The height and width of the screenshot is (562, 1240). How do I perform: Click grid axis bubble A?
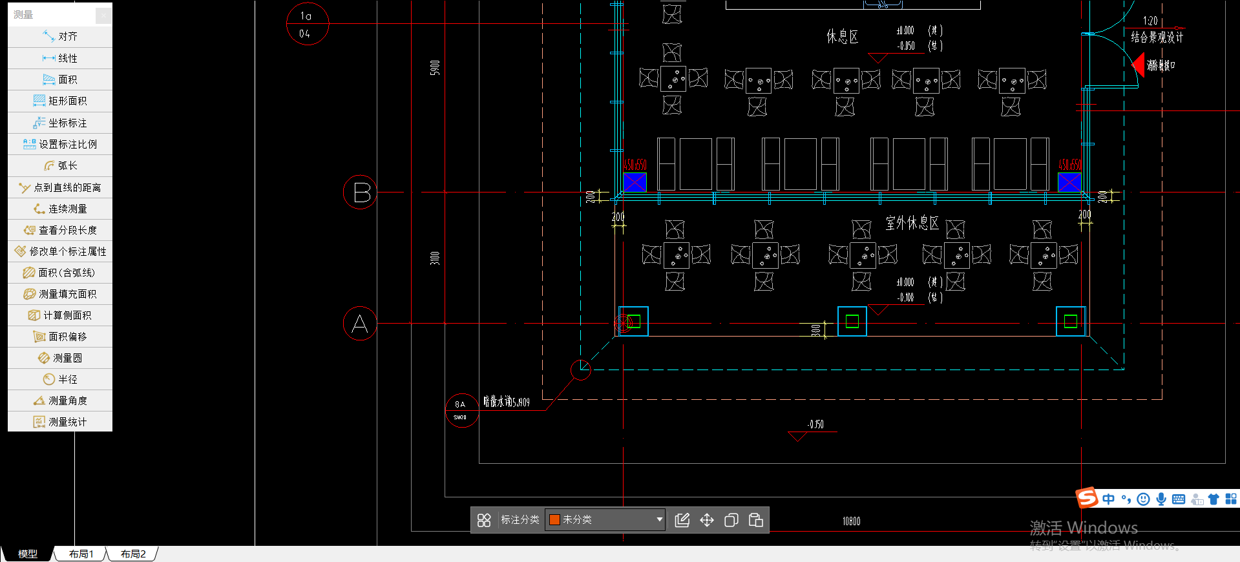360,324
